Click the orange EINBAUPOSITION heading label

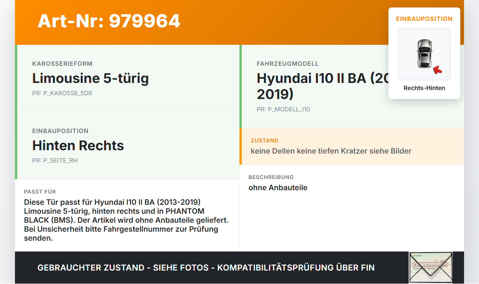424,18
